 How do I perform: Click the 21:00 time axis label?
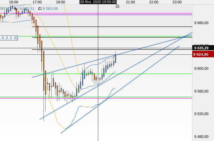(x=130, y=2)
